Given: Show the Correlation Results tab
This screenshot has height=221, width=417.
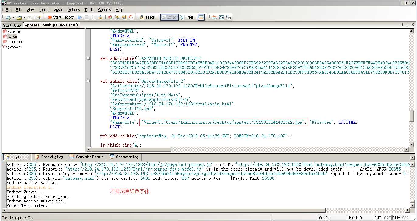Looking at the screenshot, I should tap(86, 157).
